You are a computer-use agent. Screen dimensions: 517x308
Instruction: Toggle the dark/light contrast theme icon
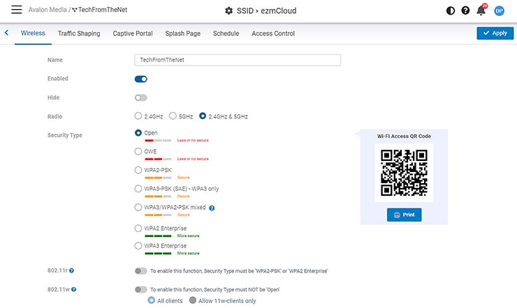(x=450, y=11)
